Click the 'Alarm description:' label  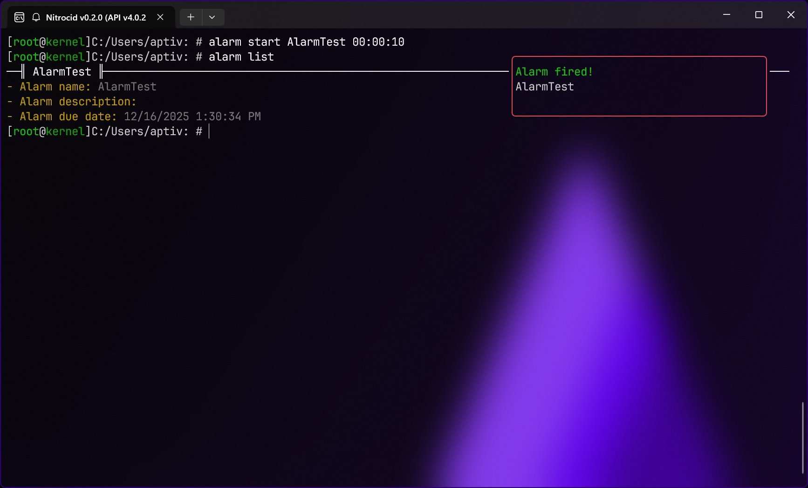[x=78, y=102]
